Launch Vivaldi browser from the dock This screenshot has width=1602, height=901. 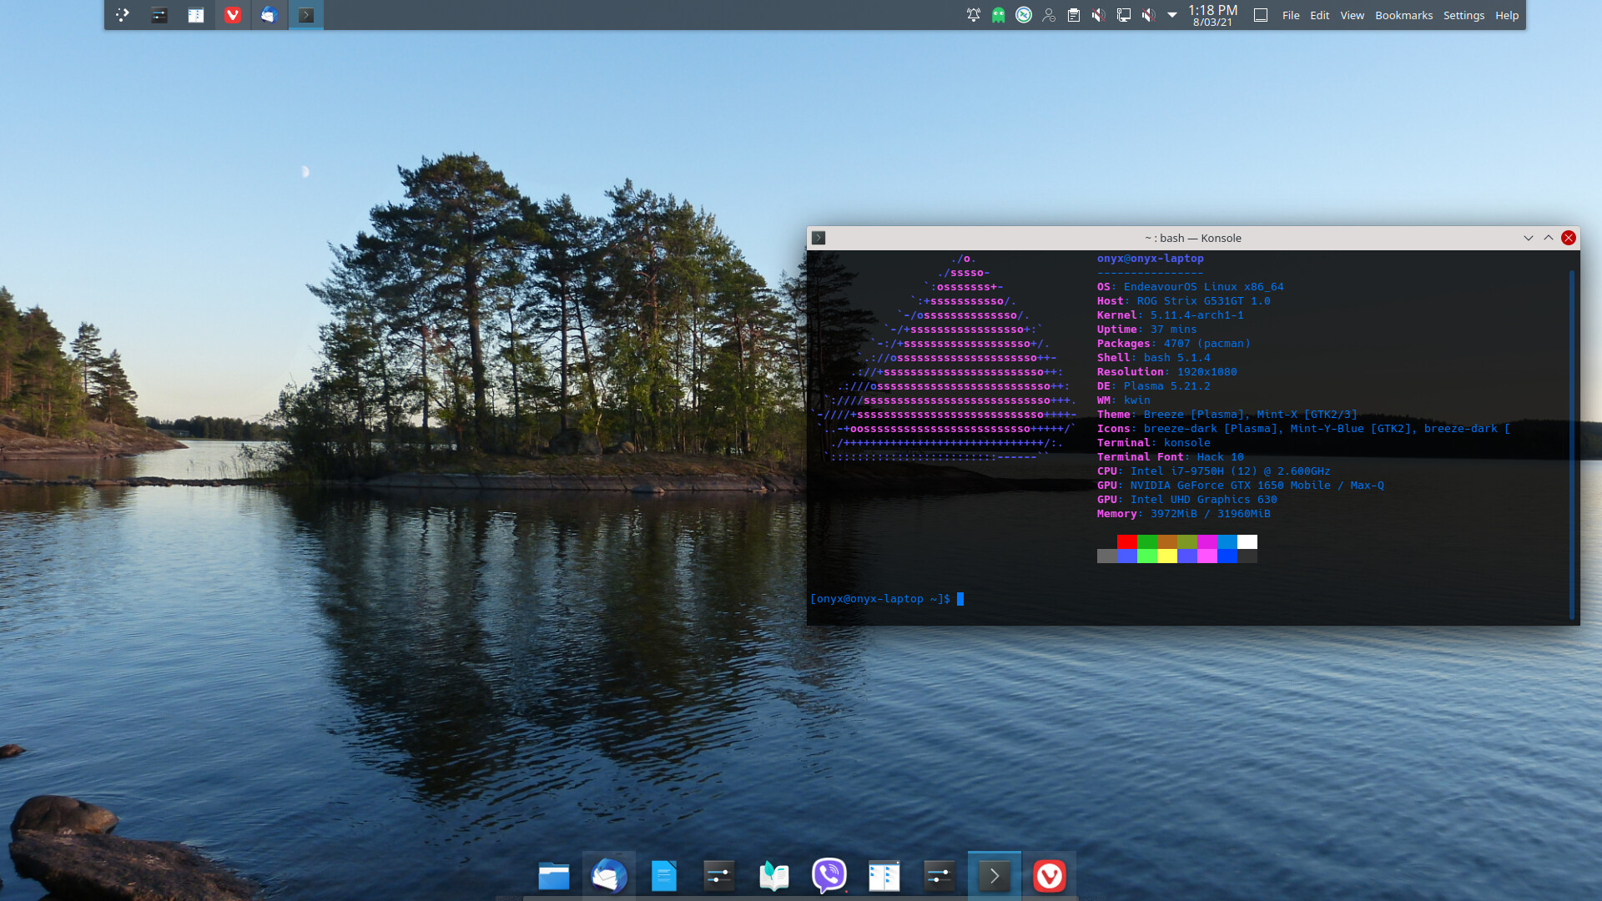1050,876
